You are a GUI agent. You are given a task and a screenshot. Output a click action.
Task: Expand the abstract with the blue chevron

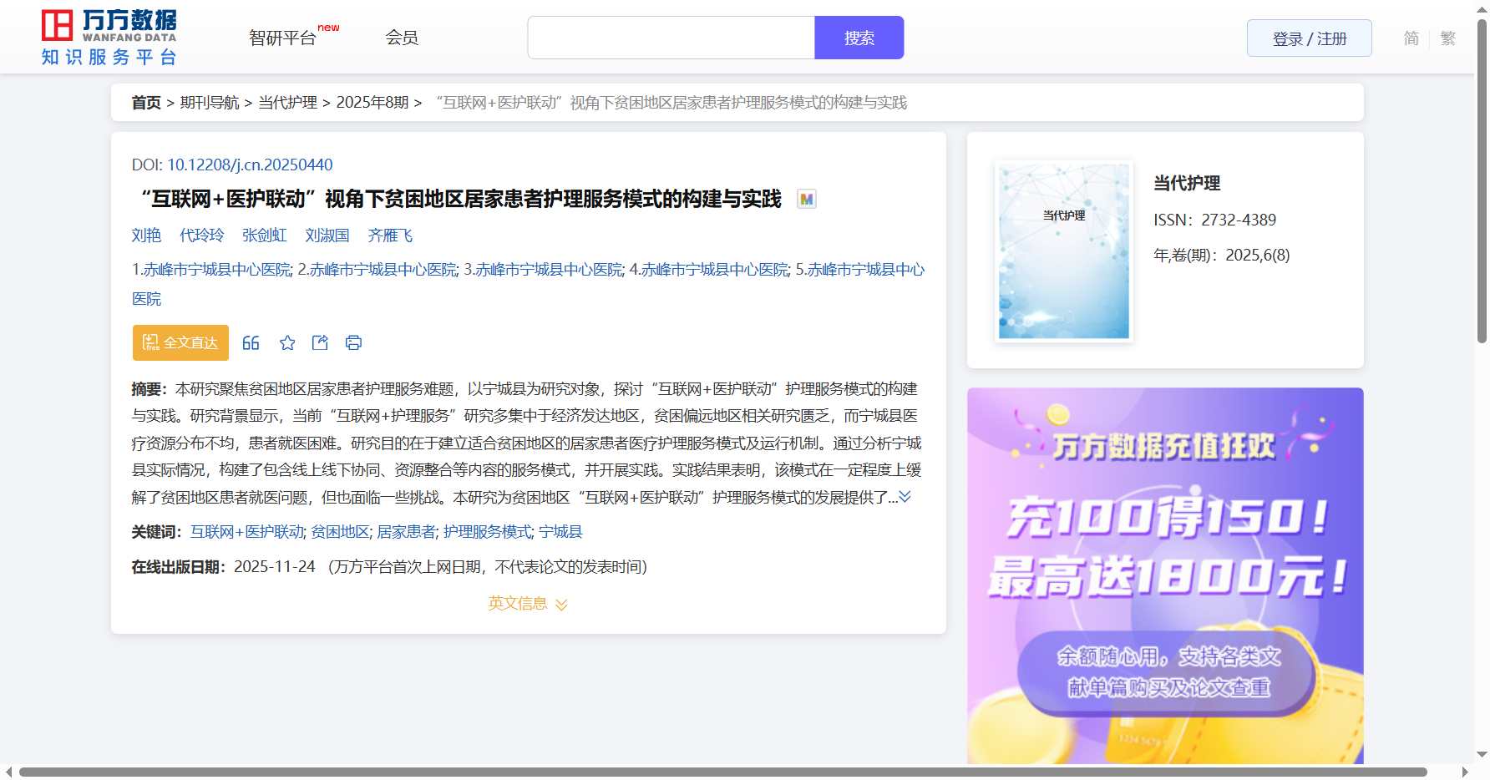(x=905, y=497)
